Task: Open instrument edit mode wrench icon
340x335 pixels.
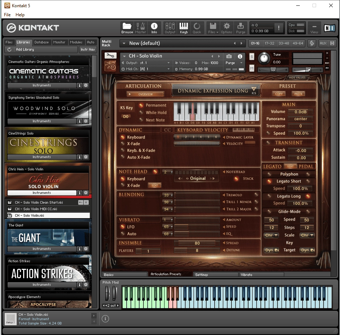Action: click(110, 56)
